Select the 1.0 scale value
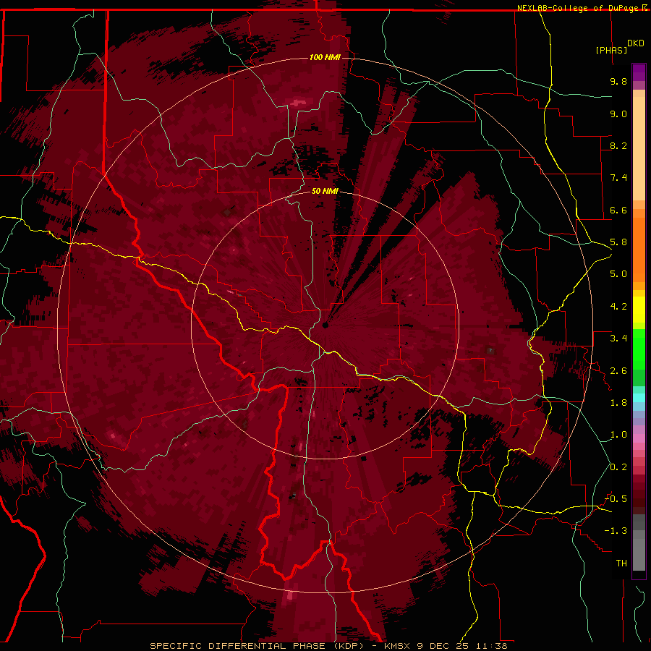This screenshot has width=651, height=651. [618, 435]
